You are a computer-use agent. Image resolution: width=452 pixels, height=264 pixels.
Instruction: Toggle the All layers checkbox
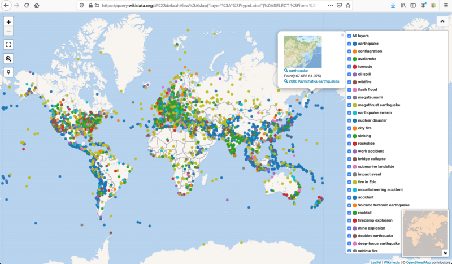(x=349, y=36)
